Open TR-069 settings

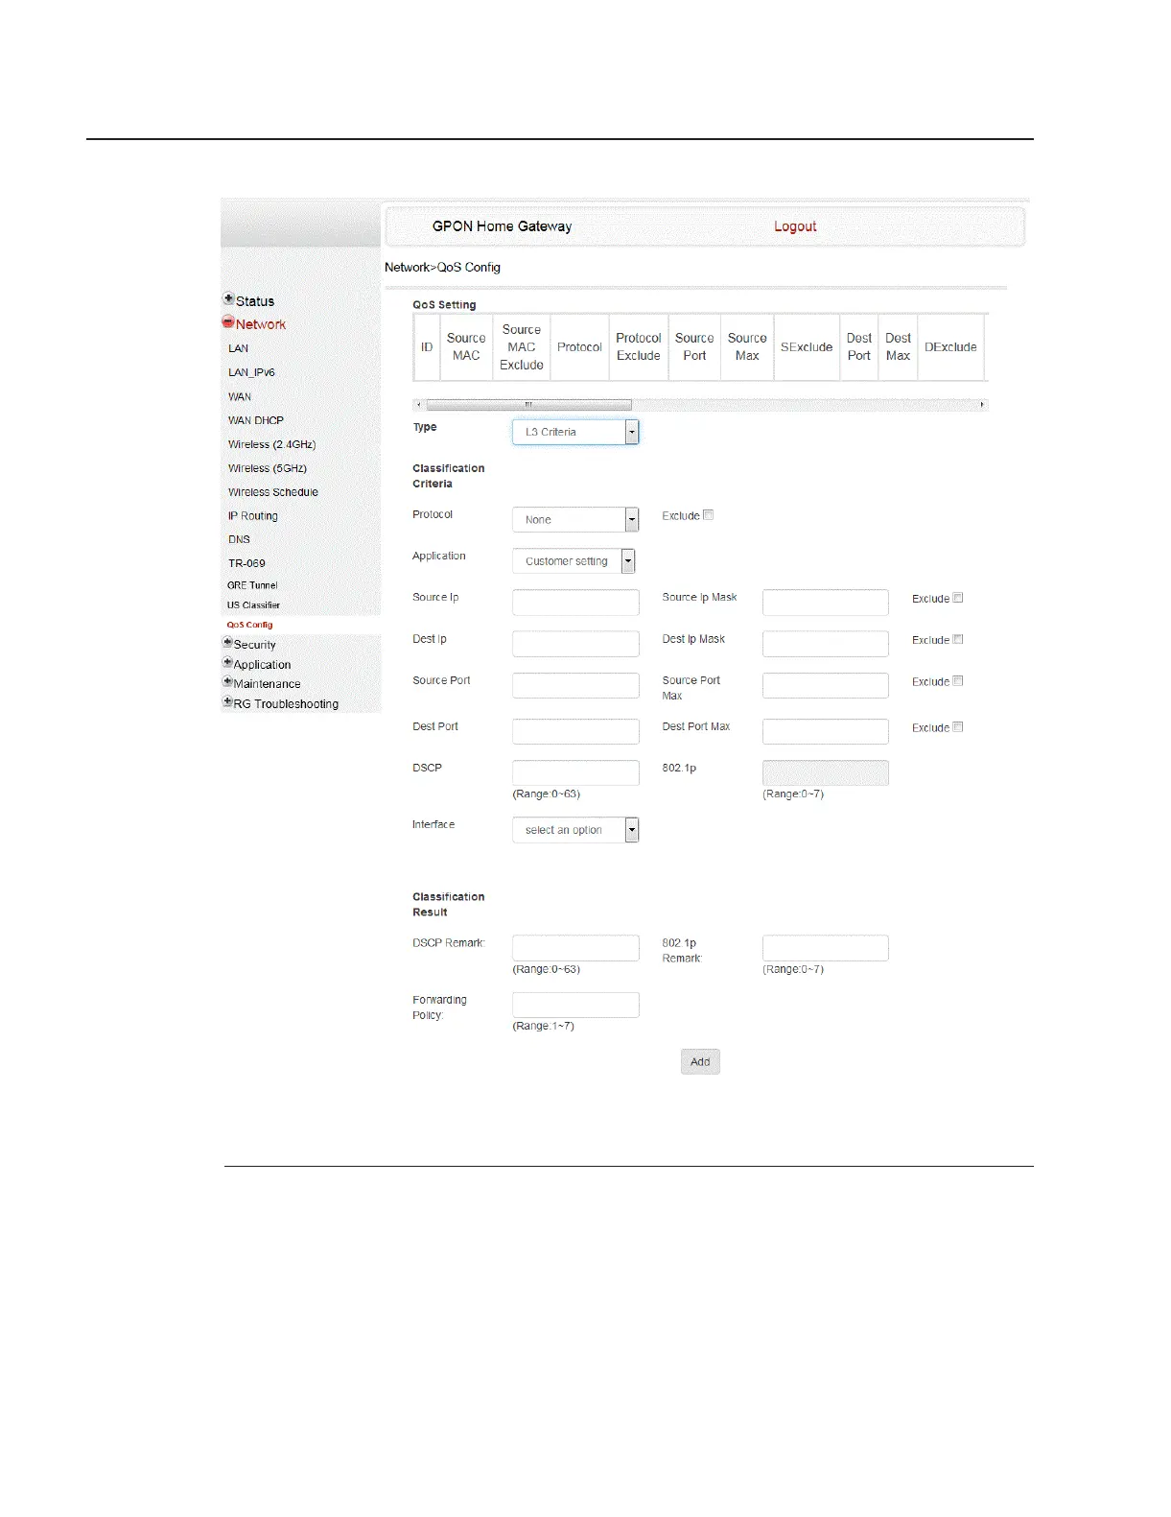tap(246, 563)
